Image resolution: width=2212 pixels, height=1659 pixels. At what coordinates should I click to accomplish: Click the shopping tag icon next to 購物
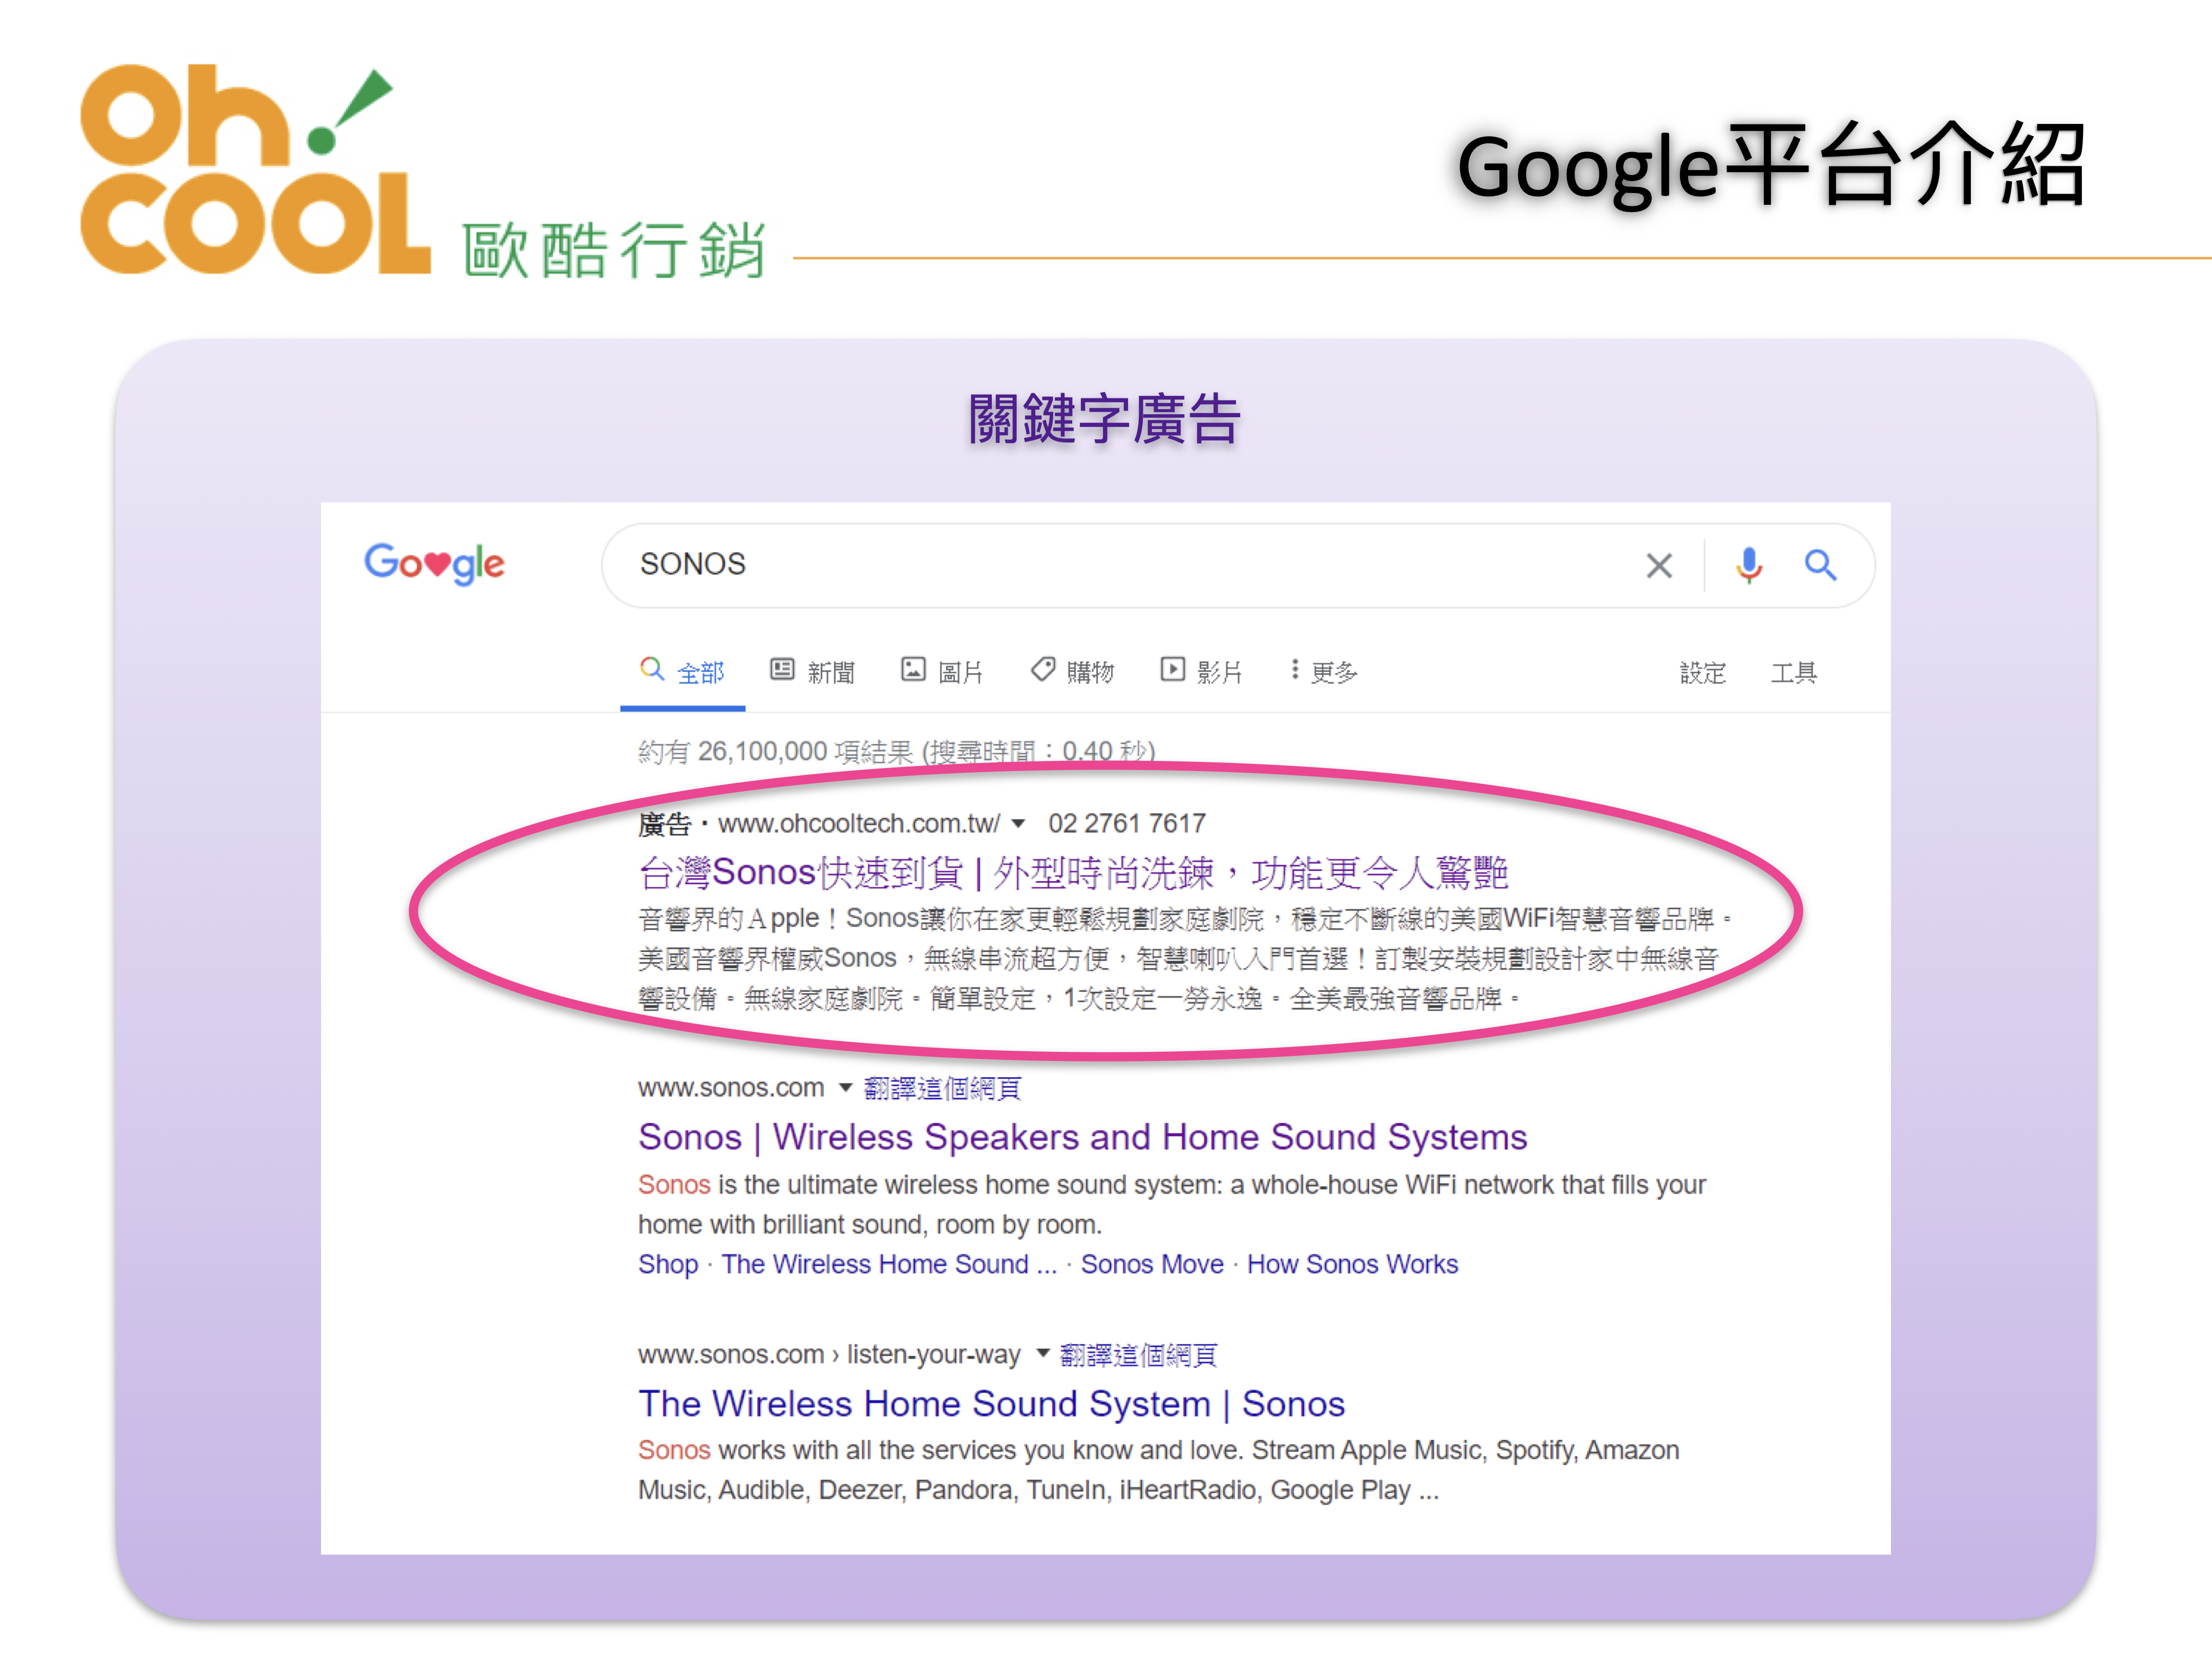[x=1043, y=670]
